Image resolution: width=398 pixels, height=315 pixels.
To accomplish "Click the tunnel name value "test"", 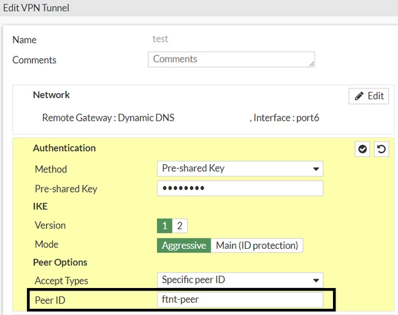I will [160, 39].
